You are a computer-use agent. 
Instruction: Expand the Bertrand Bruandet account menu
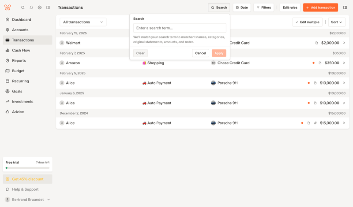49,200
